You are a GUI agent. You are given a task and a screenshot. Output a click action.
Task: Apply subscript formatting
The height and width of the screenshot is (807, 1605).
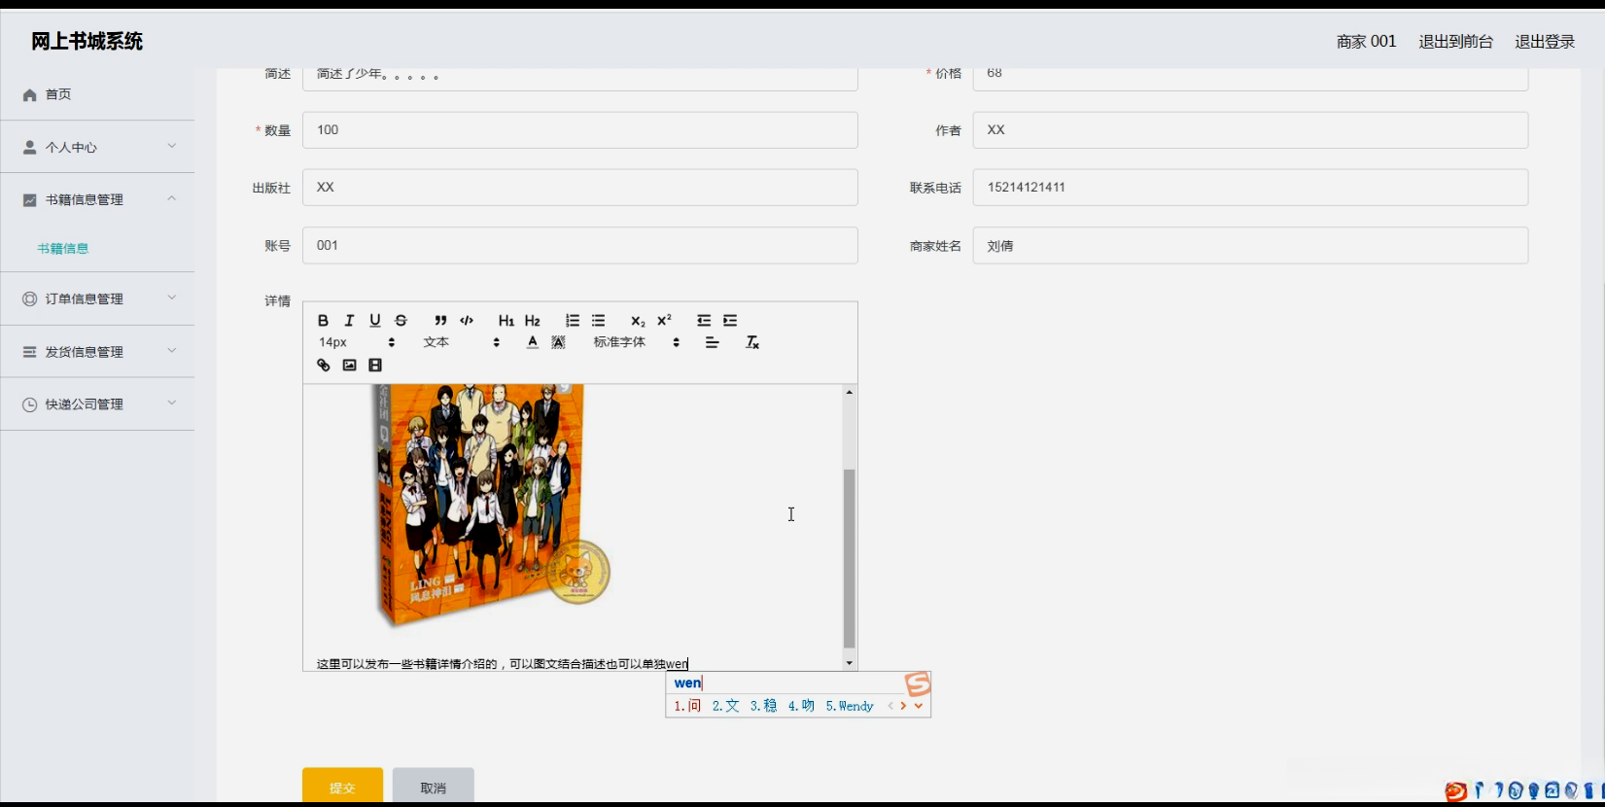coord(638,321)
